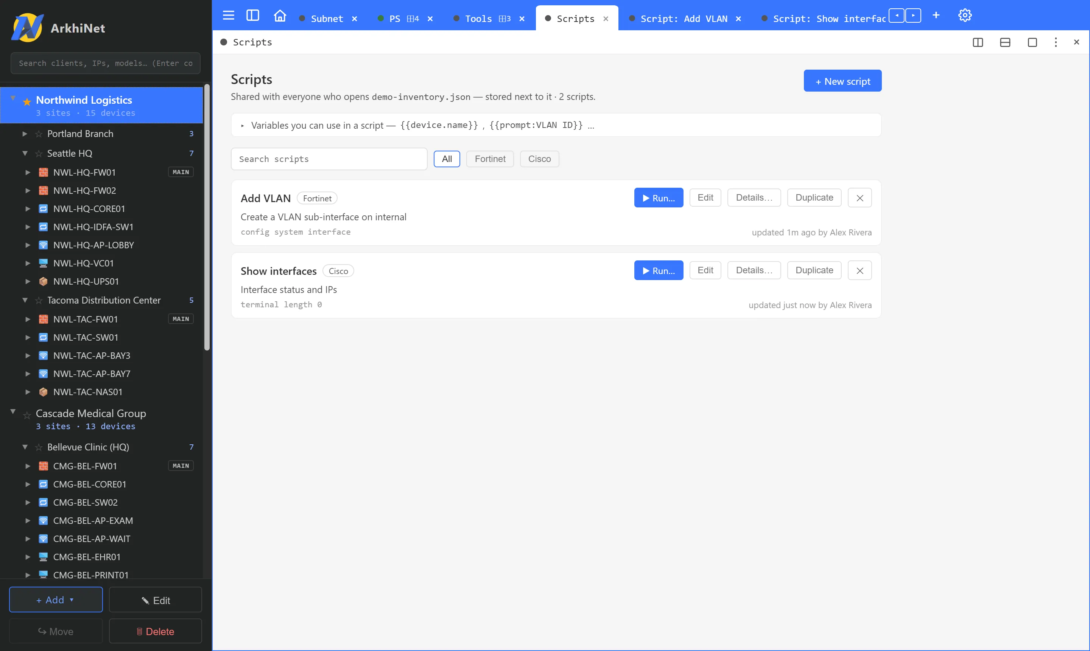The width and height of the screenshot is (1090, 651).
Task: Click the NWL-TAC-NAS01 box icon
Action: pyautogui.click(x=43, y=392)
